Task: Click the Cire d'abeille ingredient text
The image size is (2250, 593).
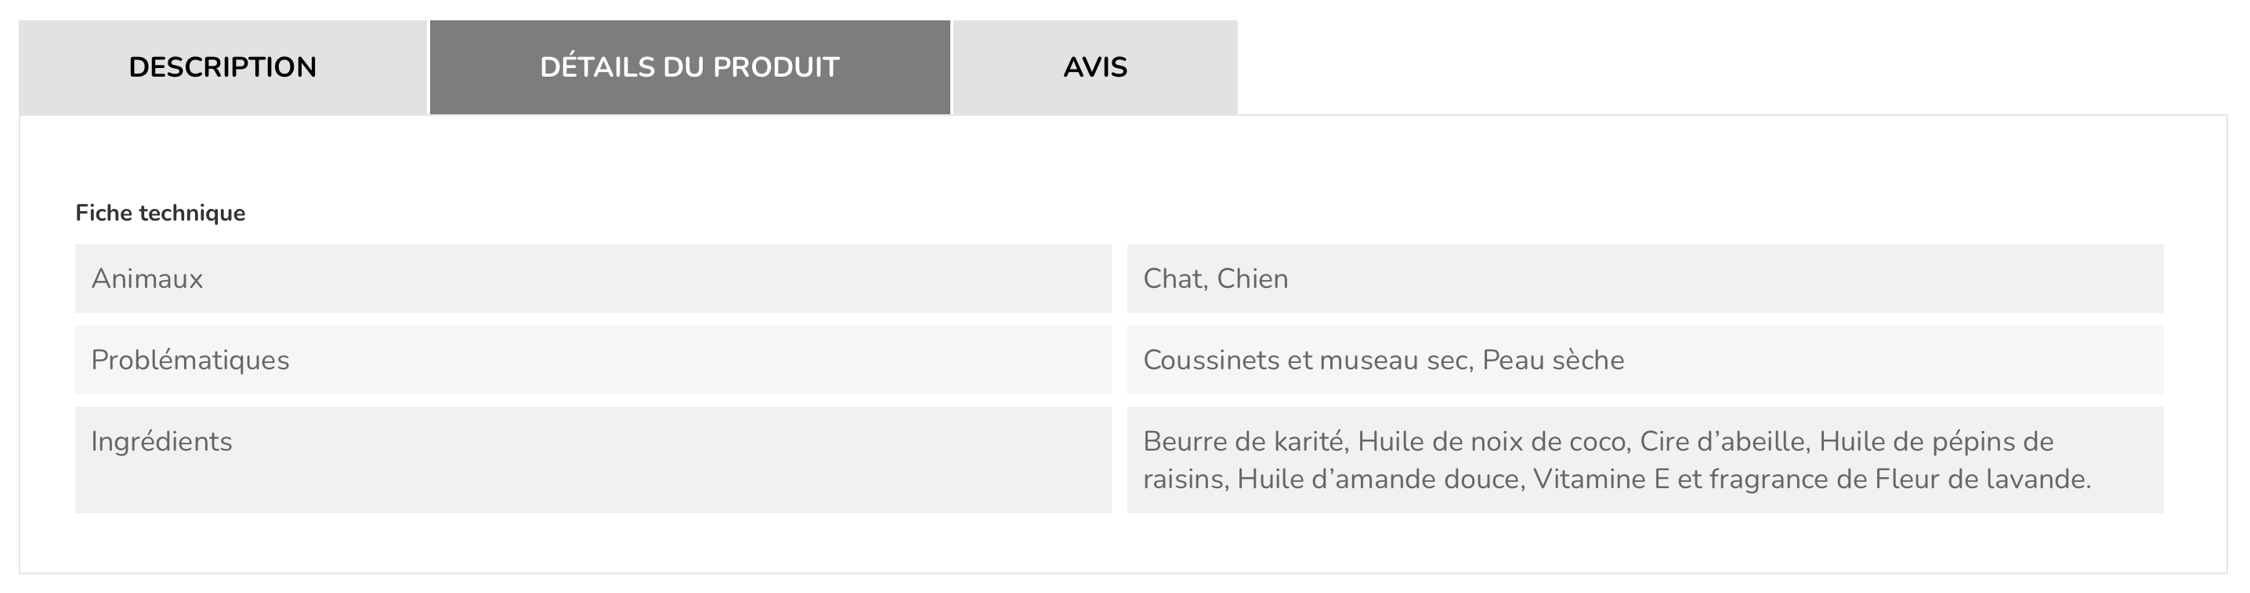Action: point(1721,441)
